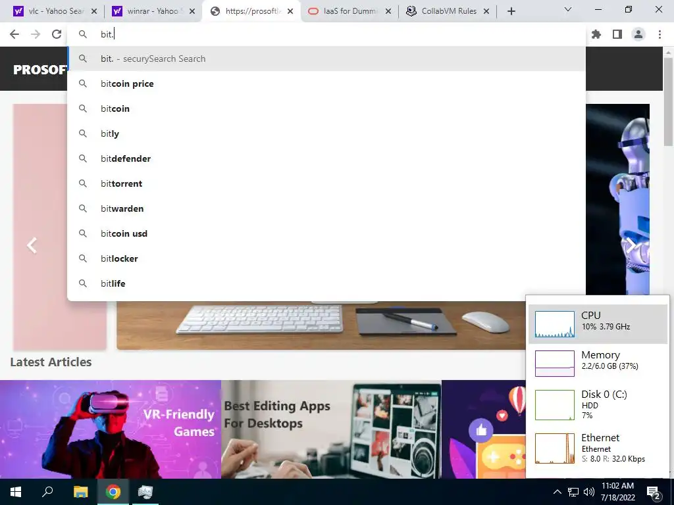674x505 pixels.
Task: Go to previous carousel slide
Action: point(32,245)
